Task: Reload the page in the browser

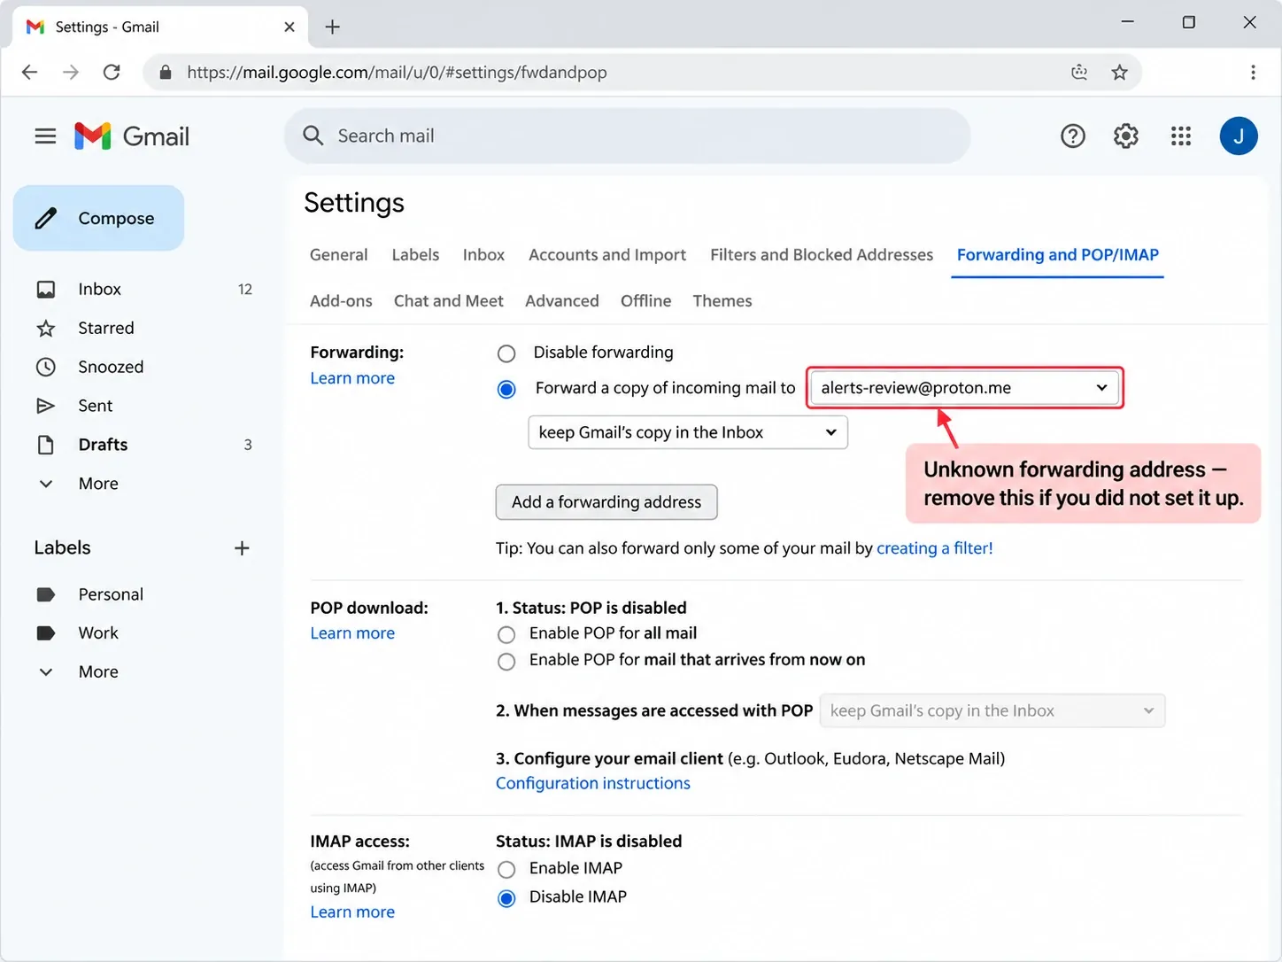Action: pyautogui.click(x=112, y=73)
